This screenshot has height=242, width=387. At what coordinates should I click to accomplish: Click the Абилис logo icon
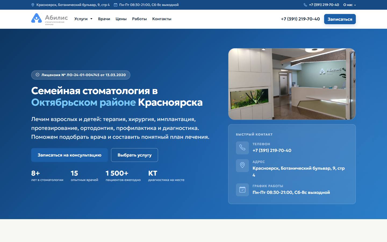(x=37, y=18)
